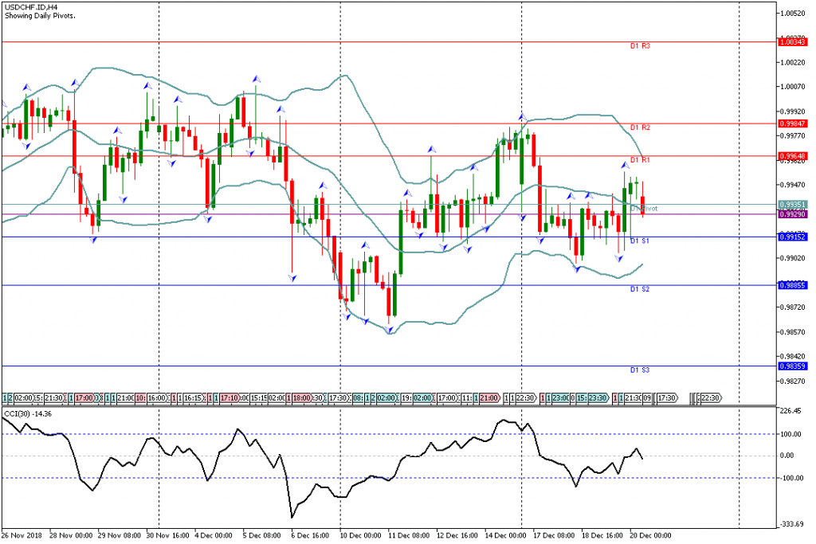
Task: Select the D1 S3 support label
Action: click(x=640, y=370)
